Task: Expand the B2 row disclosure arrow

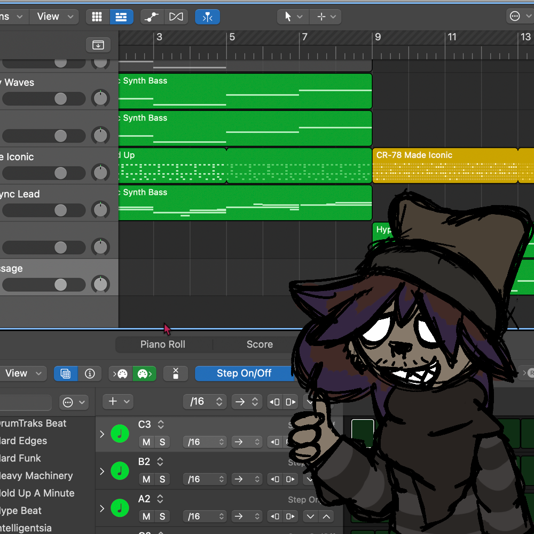Action: [x=102, y=471]
